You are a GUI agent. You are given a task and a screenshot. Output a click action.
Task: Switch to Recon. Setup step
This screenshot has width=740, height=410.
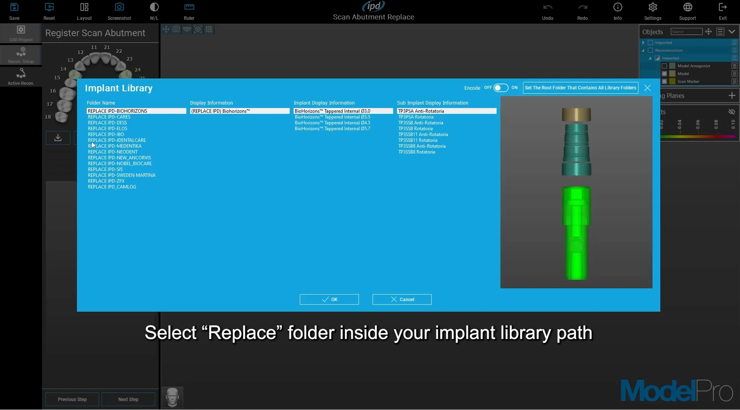(x=21, y=55)
